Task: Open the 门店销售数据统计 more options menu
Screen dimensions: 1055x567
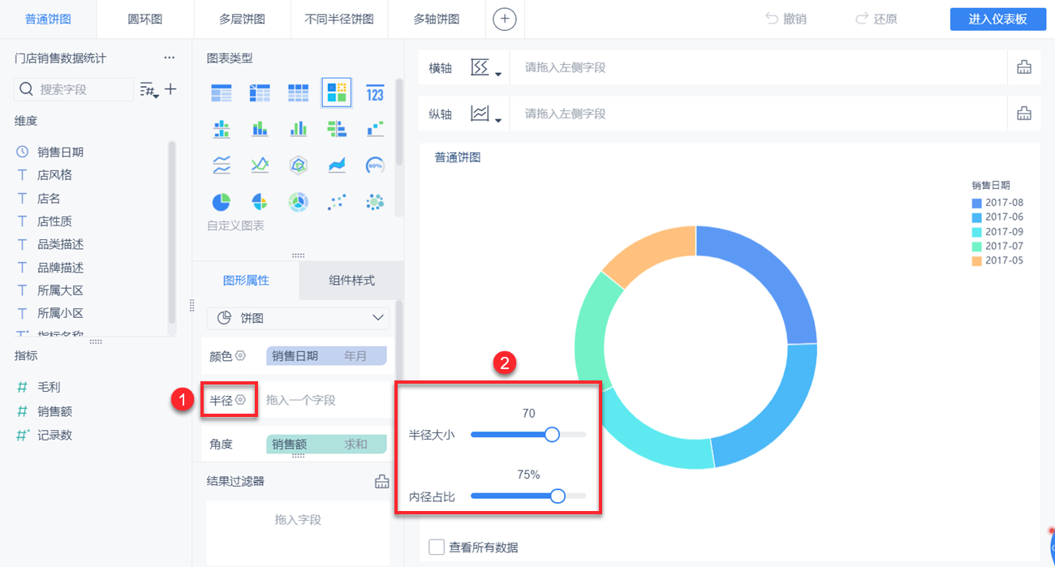Action: pos(169,58)
